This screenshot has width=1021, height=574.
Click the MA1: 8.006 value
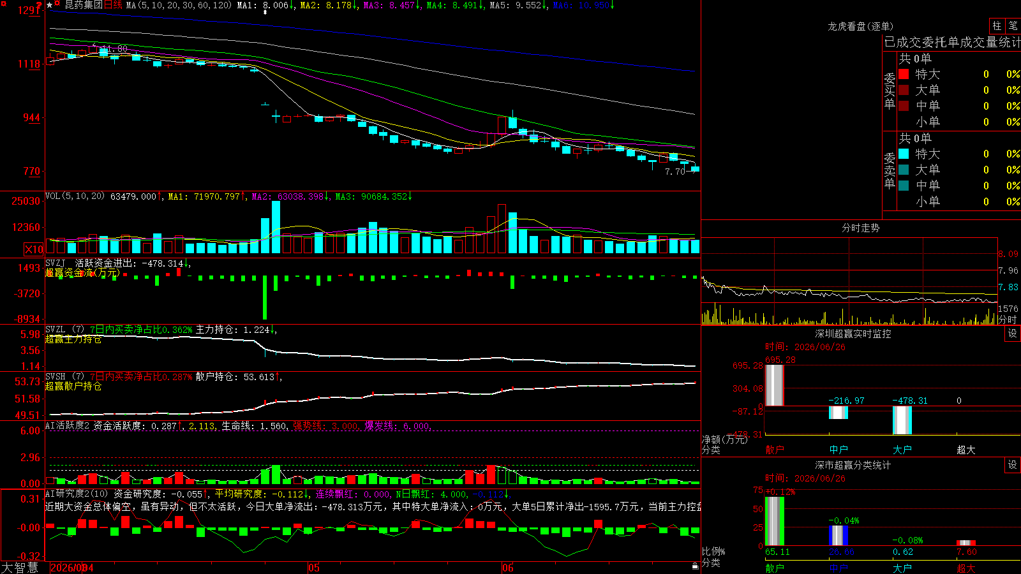[265, 5]
